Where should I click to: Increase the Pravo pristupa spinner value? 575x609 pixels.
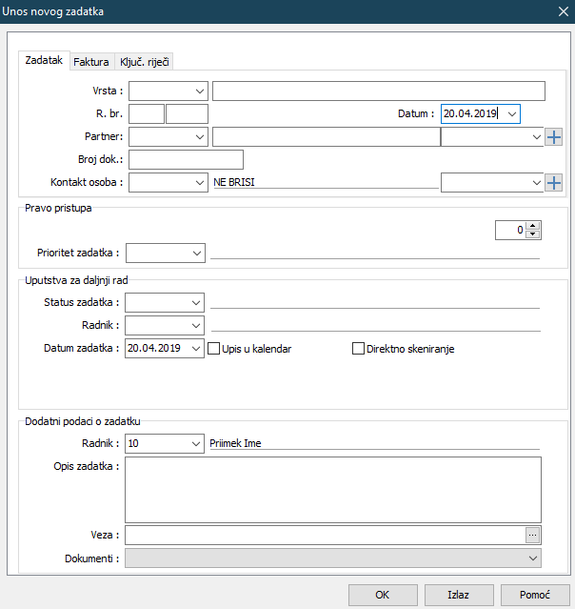533,226
